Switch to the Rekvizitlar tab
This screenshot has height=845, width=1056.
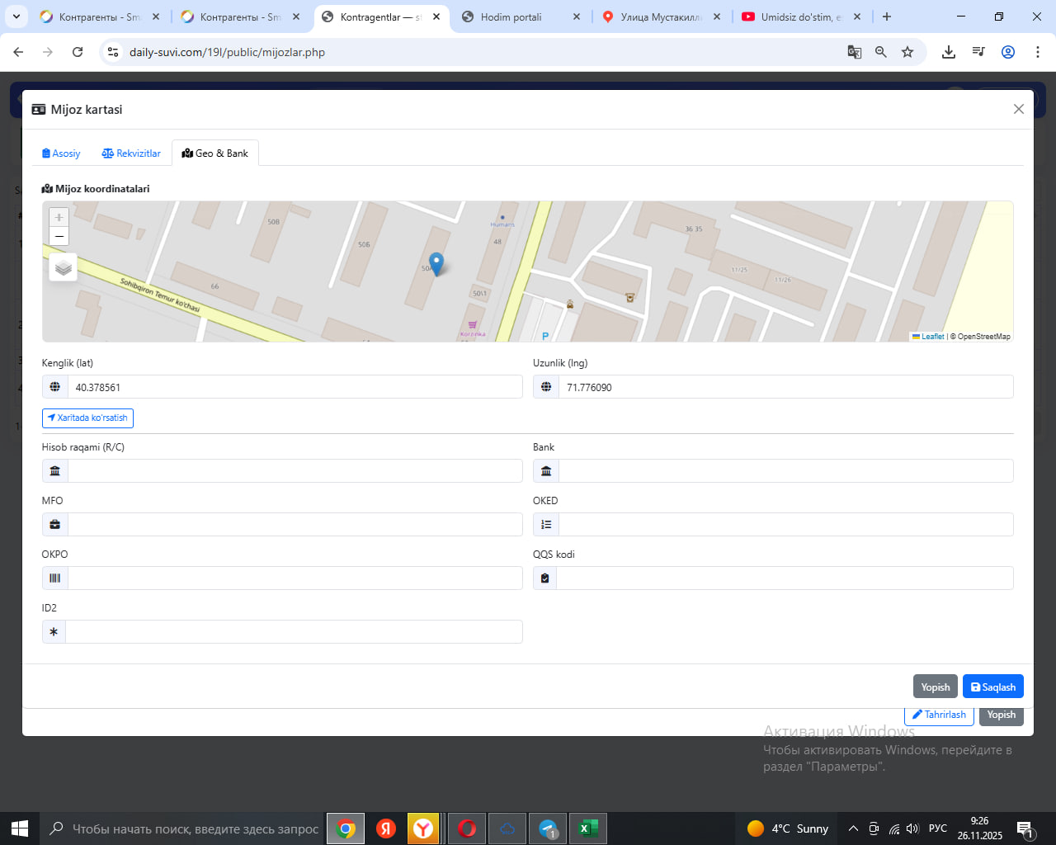(x=131, y=153)
